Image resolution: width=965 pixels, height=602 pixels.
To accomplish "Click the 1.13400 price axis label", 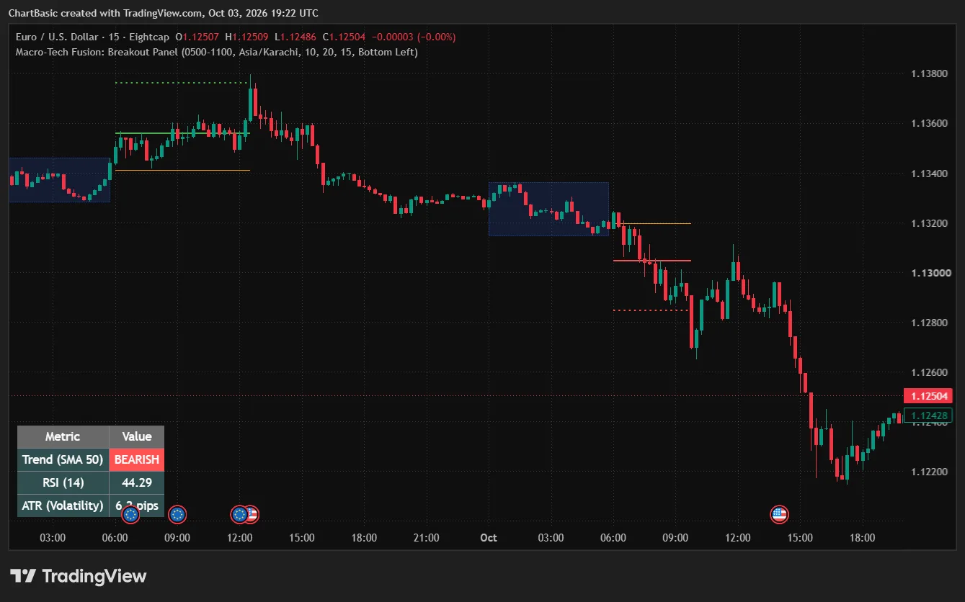I will point(928,174).
